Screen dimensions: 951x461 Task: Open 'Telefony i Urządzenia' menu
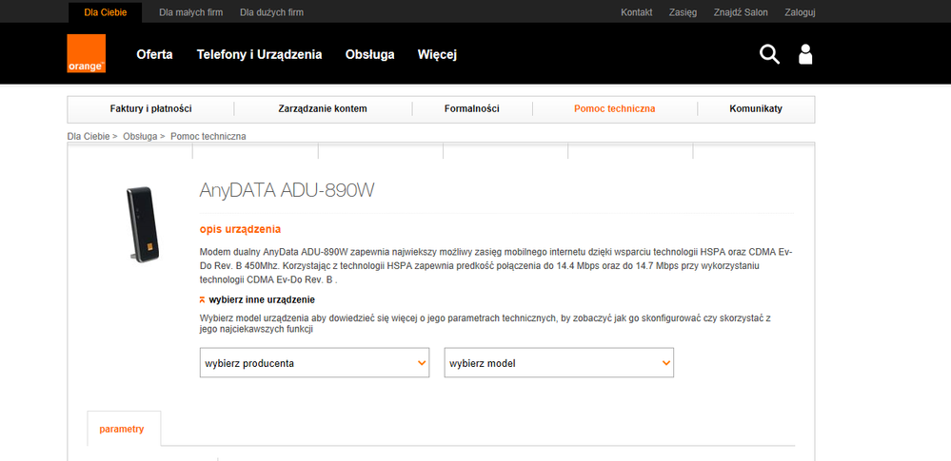259,54
